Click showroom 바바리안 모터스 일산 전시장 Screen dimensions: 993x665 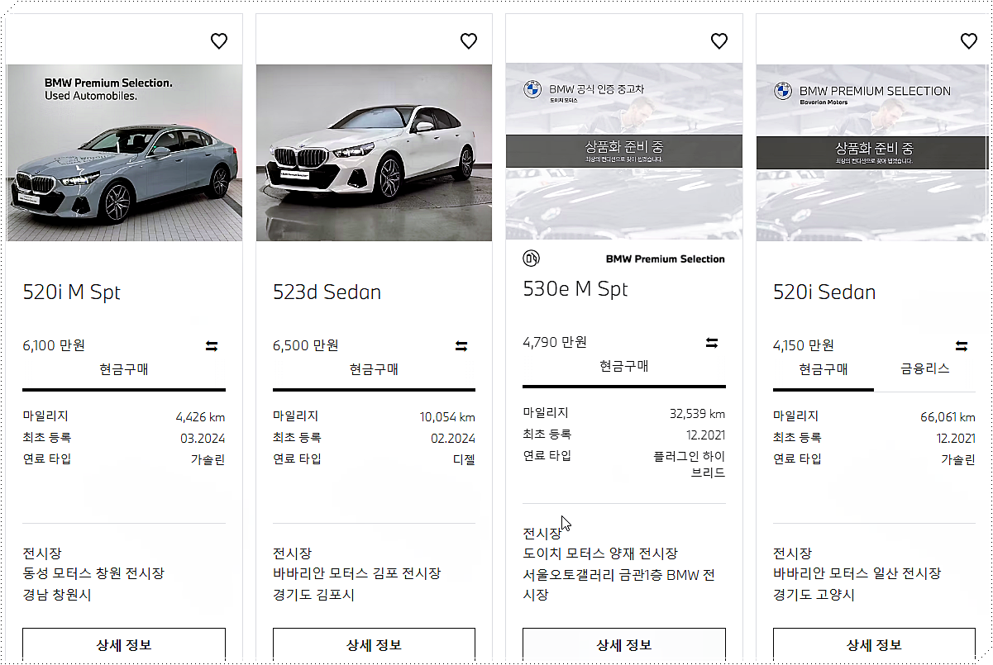click(x=857, y=573)
